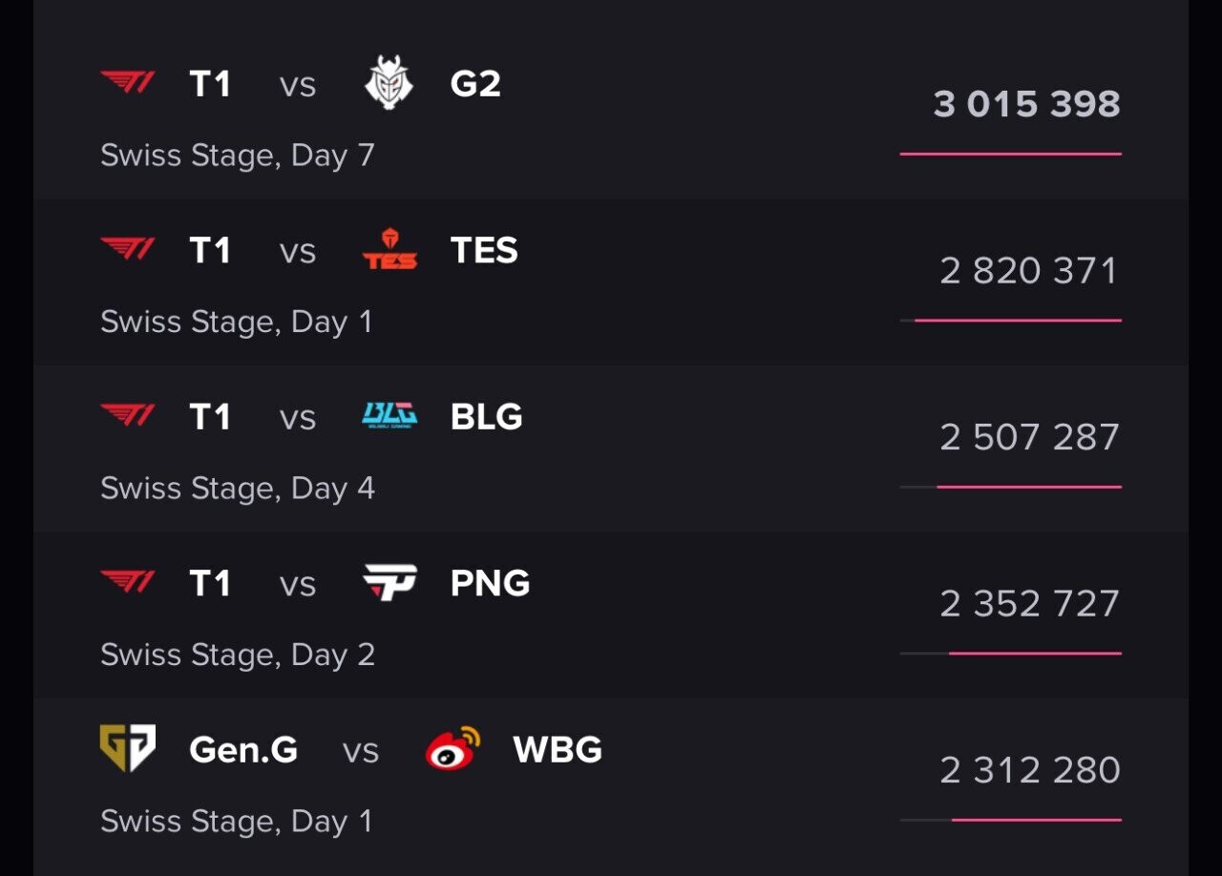Click the TES team logo

(x=390, y=250)
